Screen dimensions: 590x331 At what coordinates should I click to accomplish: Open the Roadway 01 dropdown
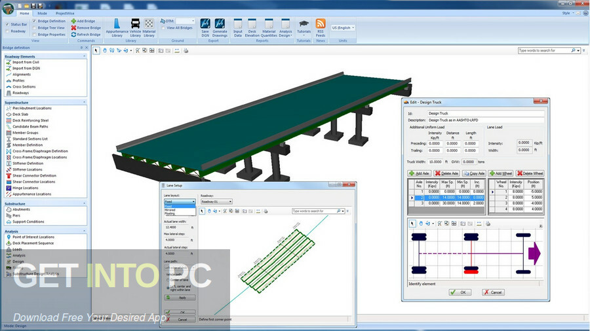[x=216, y=201]
